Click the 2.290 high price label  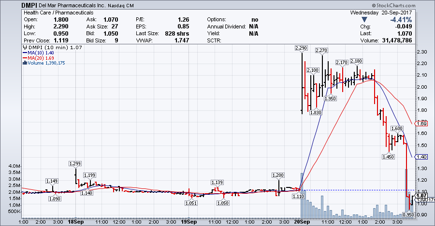[x=302, y=48]
